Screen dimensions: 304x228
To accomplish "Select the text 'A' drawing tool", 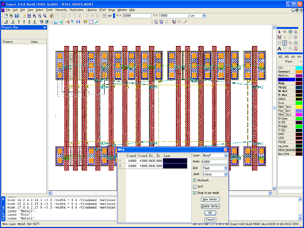I will (x=279, y=49).
